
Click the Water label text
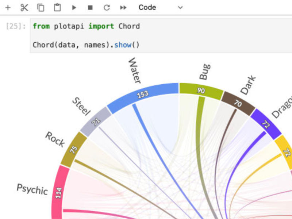[x=134, y=70]
